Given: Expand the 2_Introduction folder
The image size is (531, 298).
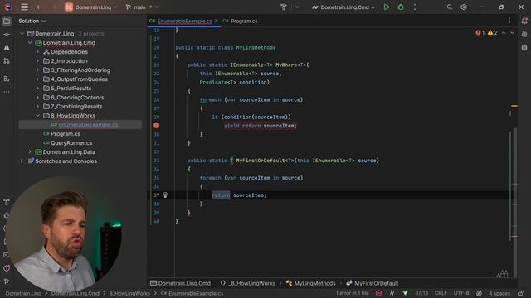Looking at the screenshot, I should pyautogui.click(x=37, y=61).
